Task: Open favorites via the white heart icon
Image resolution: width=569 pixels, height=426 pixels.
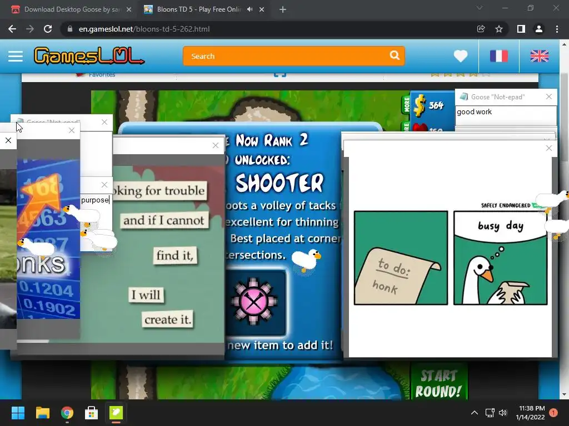Action: tap(461, 56)
